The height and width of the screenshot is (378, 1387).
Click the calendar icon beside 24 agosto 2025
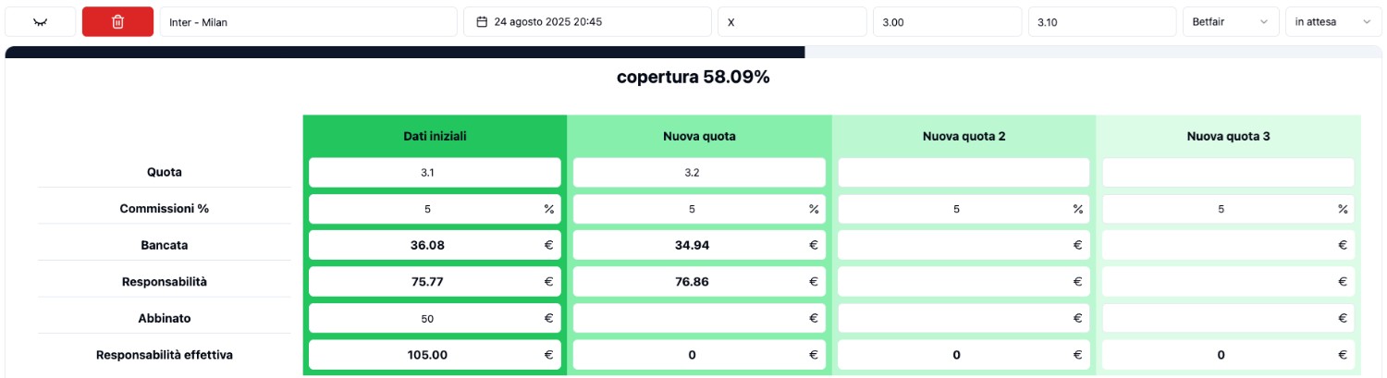(482, 21)
